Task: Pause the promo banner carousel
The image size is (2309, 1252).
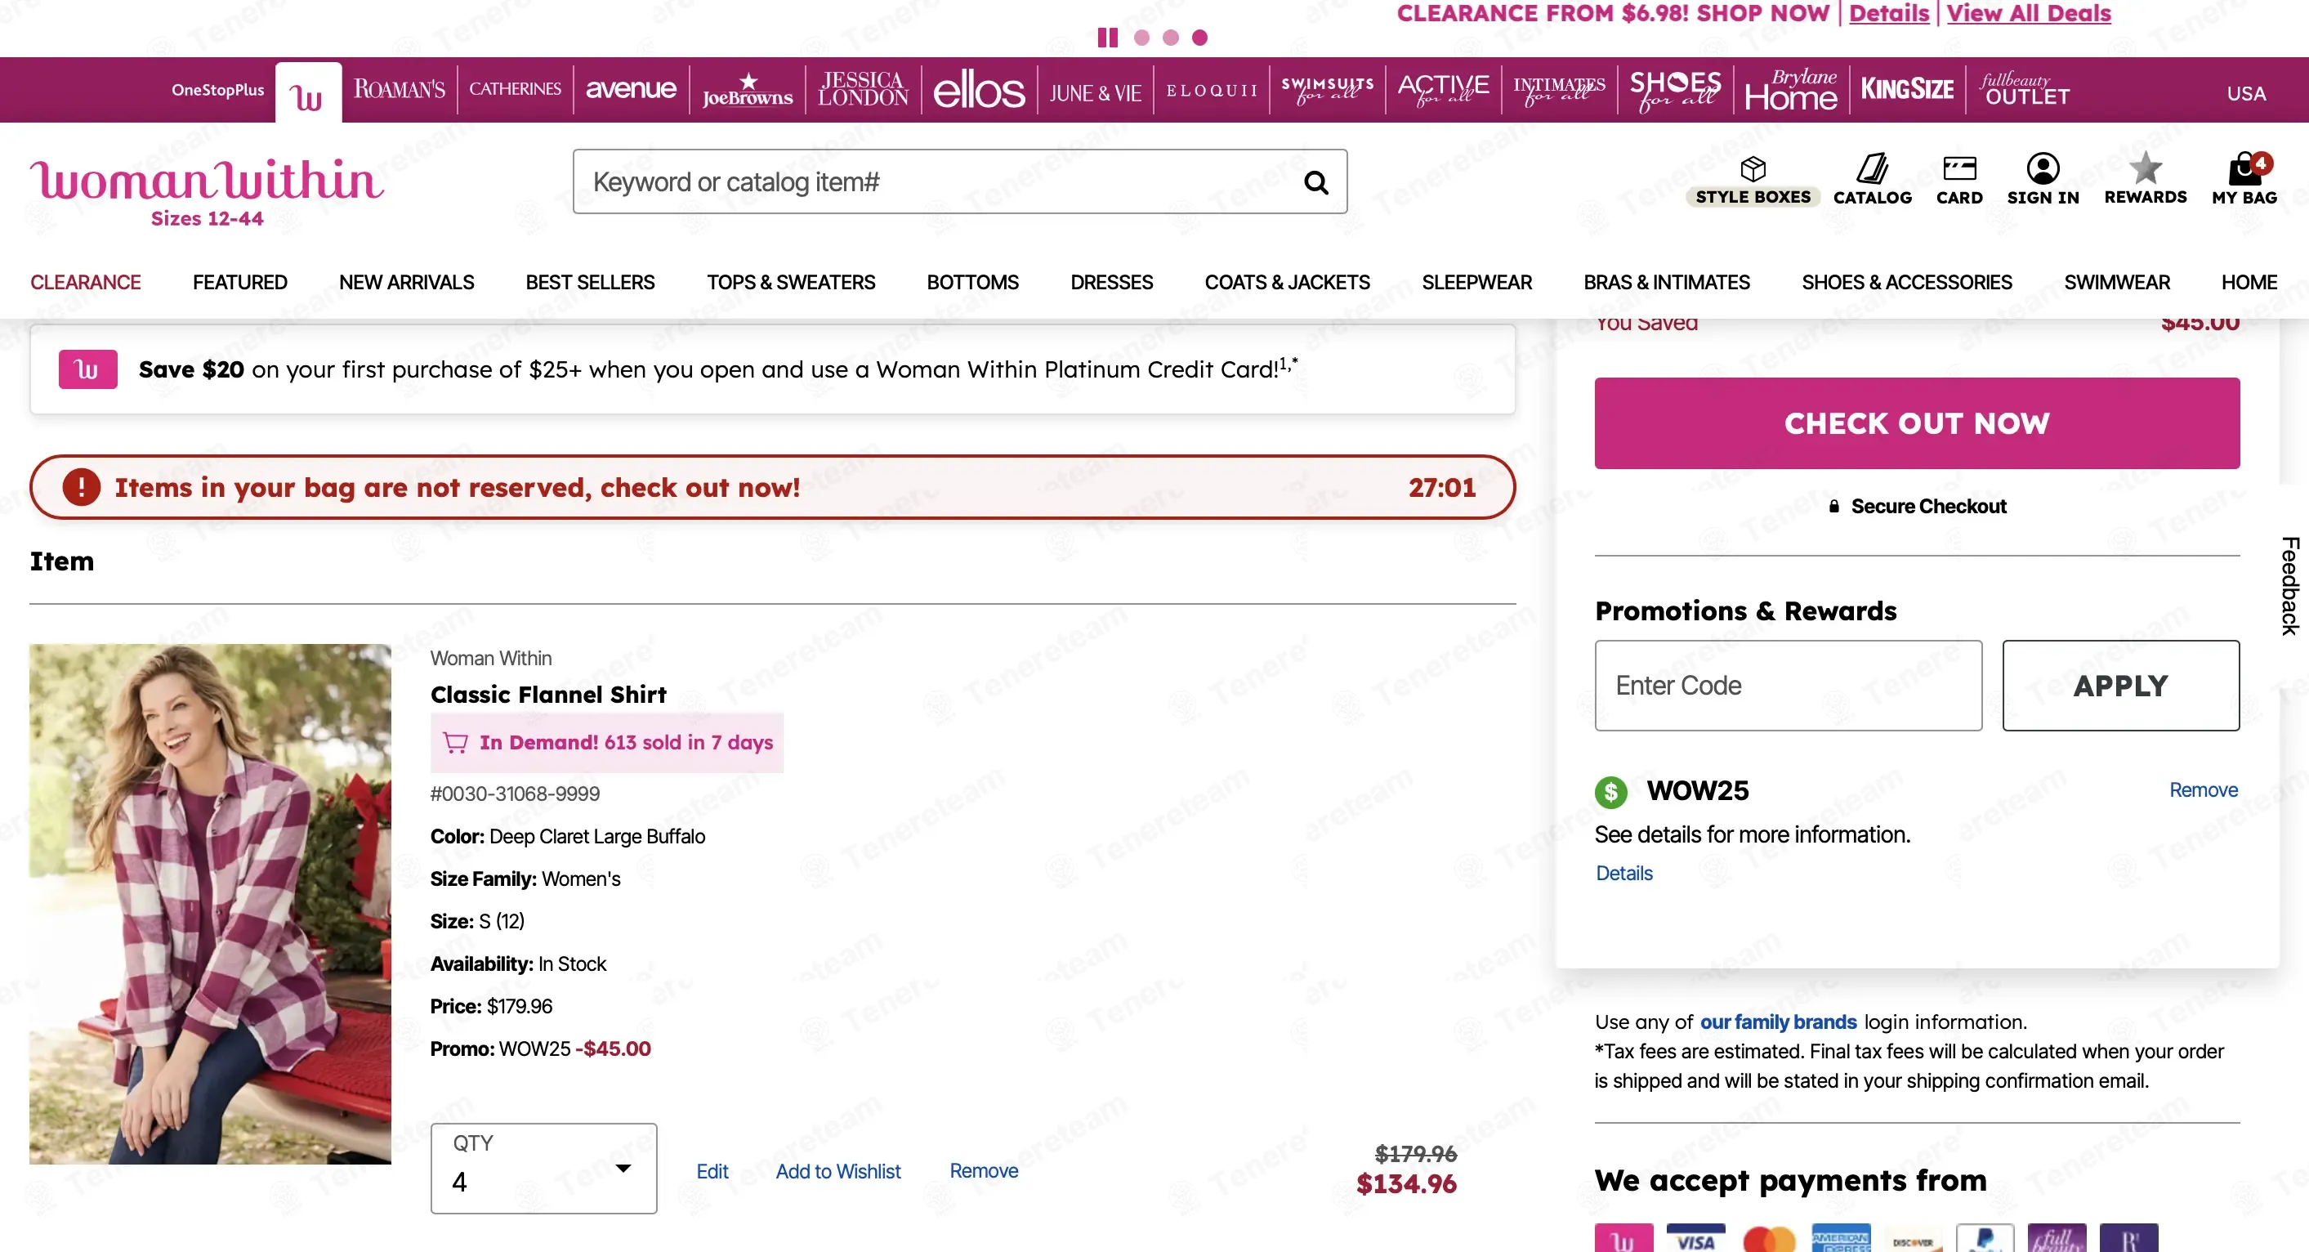Action: 1108,37
